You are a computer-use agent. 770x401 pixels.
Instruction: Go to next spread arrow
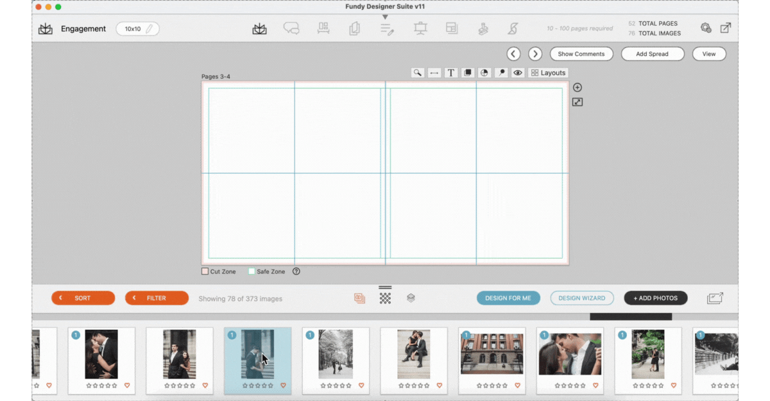tap(535, 54)
